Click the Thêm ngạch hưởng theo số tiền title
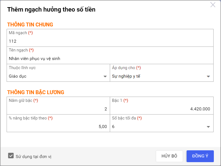This screenshot has width=221, height=166. [51, 10]
